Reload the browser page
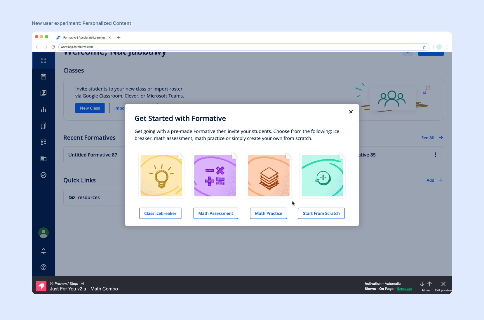 pyautogui.click(x=53, y=47)
